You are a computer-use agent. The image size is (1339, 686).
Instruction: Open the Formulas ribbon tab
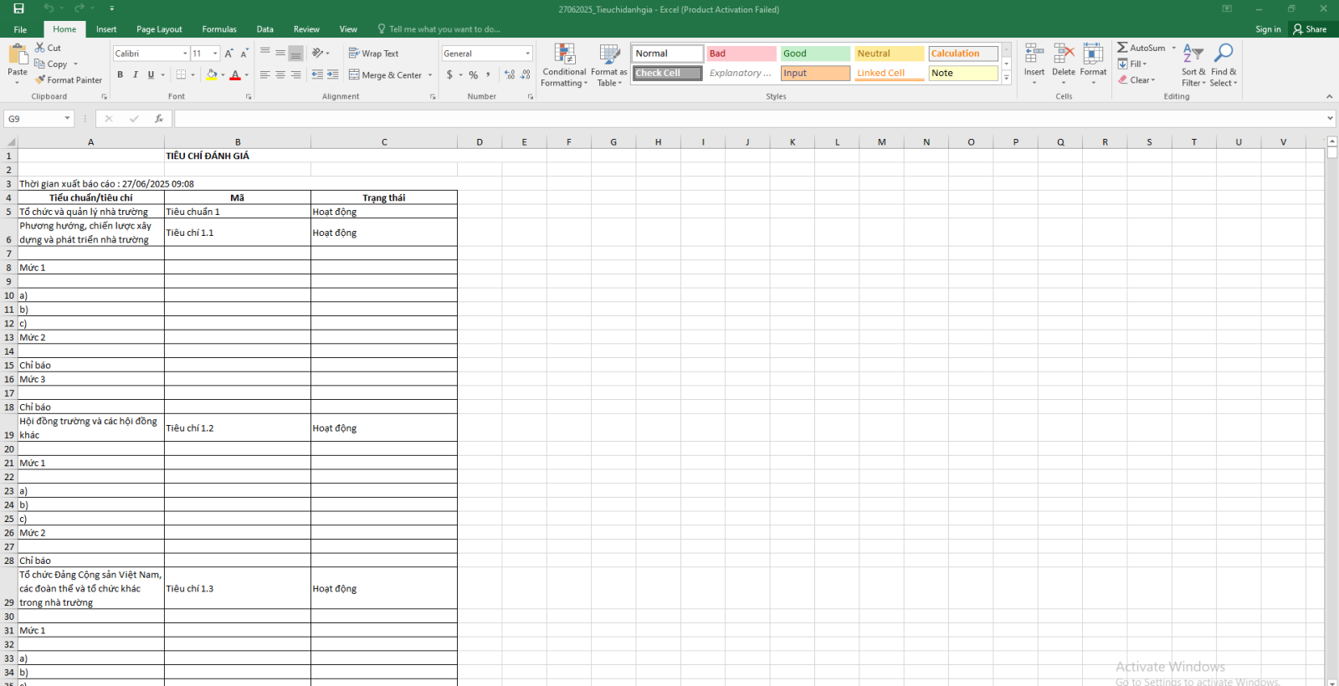click(x=219, y=29)
